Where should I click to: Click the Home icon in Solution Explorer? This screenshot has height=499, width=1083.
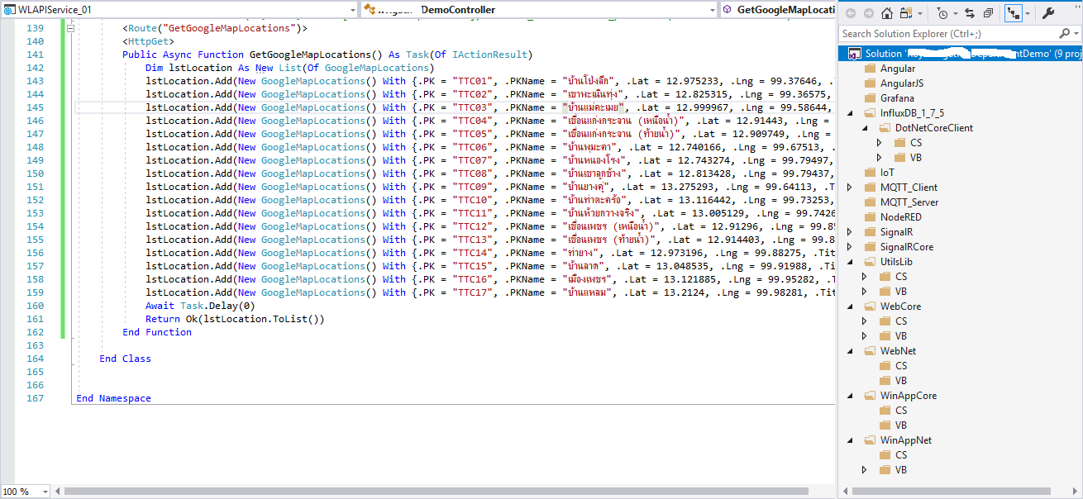887,13
